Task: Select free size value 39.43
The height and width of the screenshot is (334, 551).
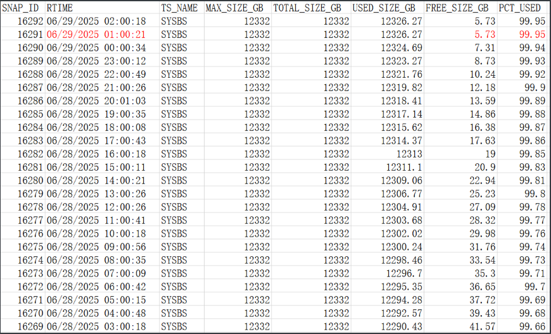Action: click(x=482, y=313)
